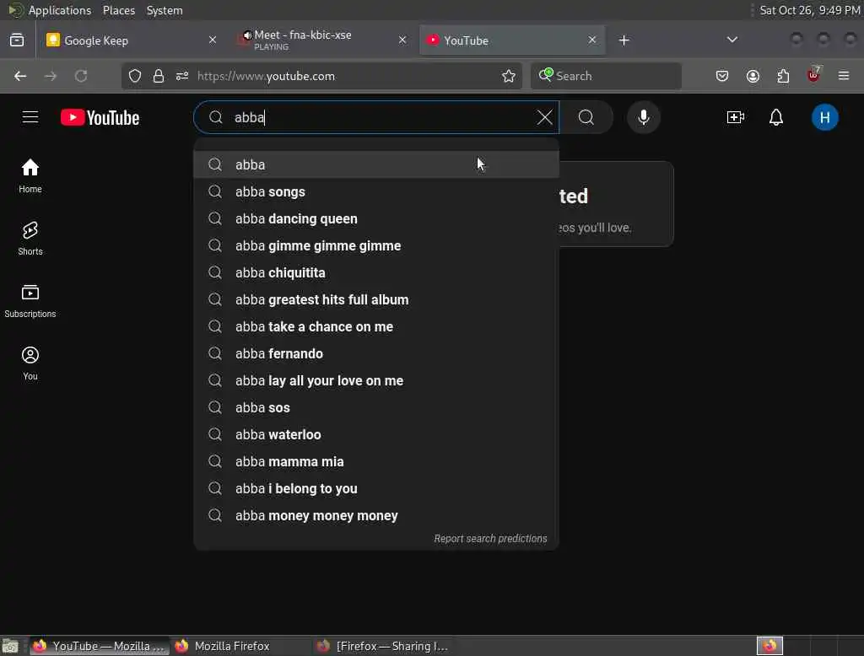Go back with Firefox back arrow
The height and width of the screenshot is (656, 864).
pyautogui.click(x=20, y=76)
